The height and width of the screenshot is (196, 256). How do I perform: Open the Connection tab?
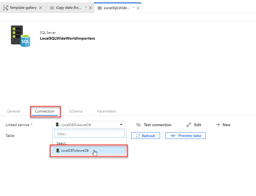(45, 111)
